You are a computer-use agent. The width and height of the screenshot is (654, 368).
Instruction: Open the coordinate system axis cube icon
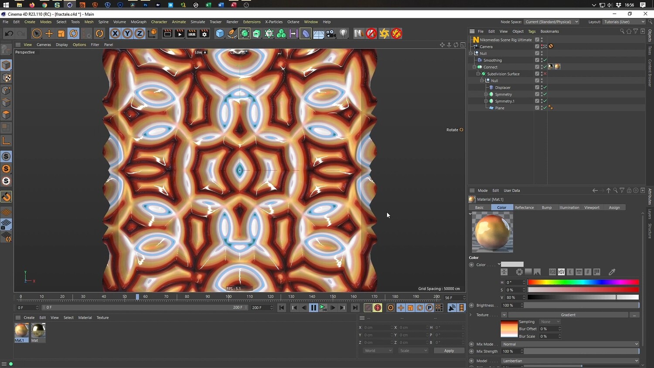pos(152,34)
